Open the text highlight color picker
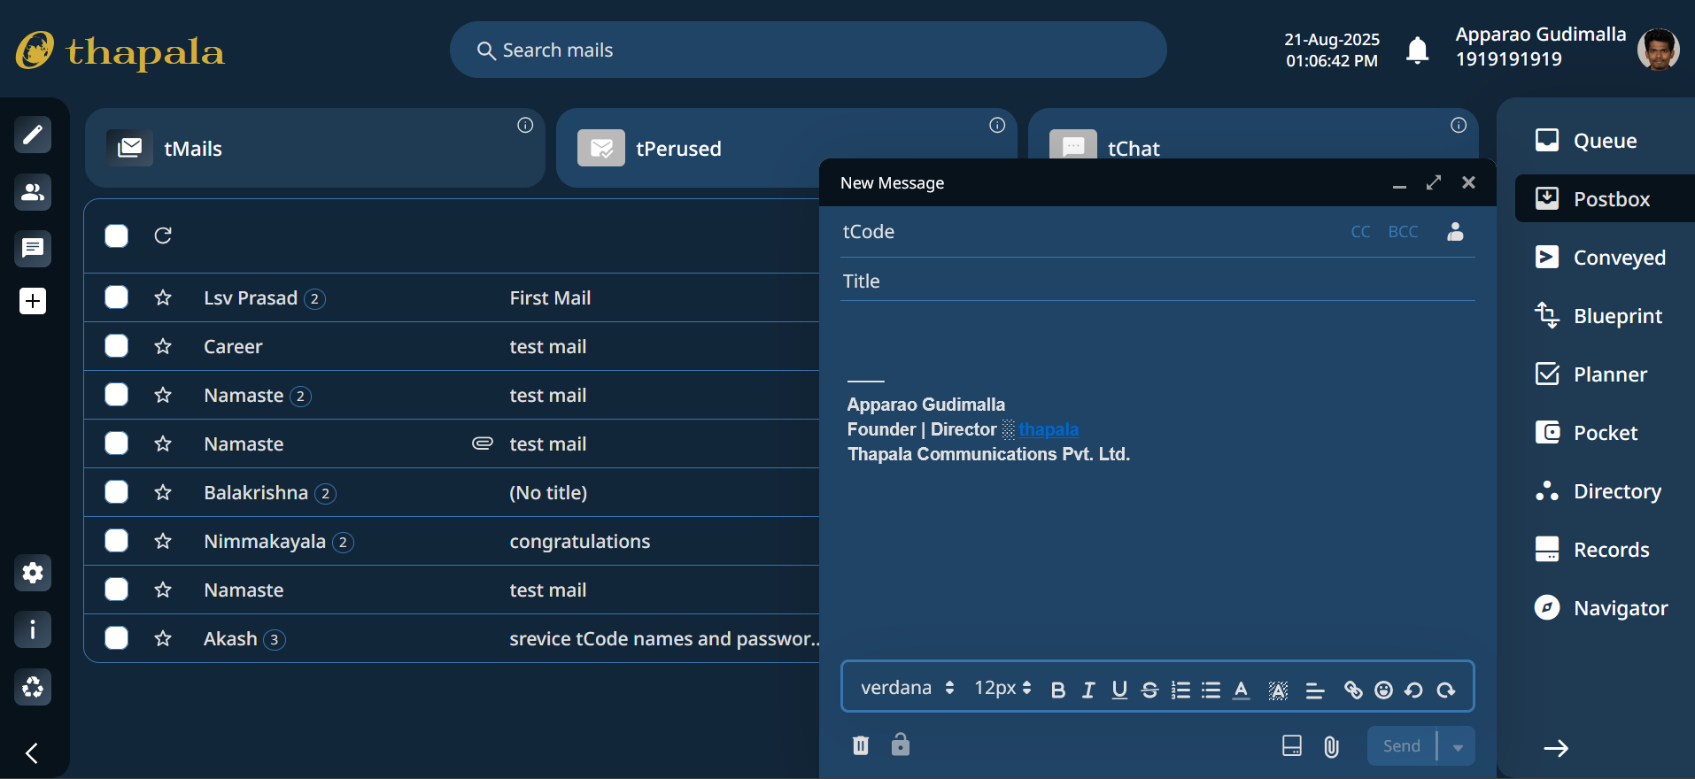1695x779 pixels. click(1278, 690)
